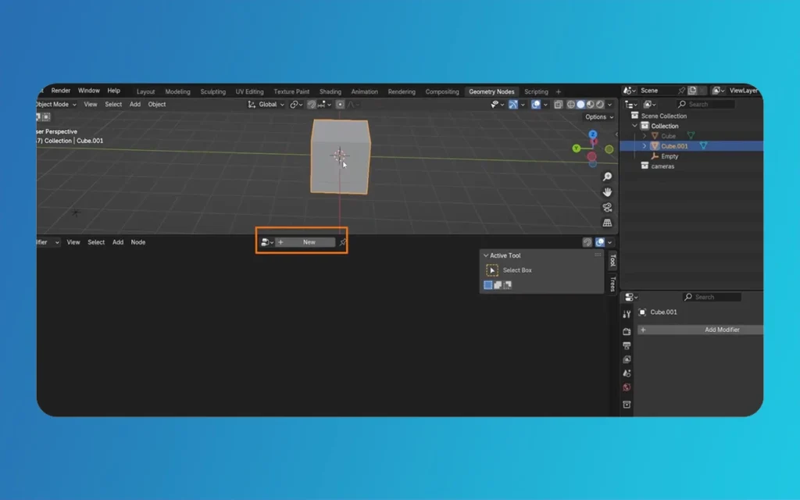This screenshot has width=800, height=500.
Task: Open the viewport Object menu
Action: pos(156,105)
